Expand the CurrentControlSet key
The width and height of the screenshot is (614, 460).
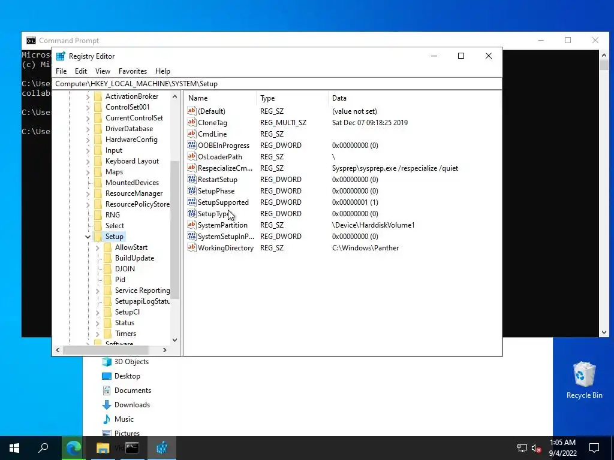(x=88, y=118)
